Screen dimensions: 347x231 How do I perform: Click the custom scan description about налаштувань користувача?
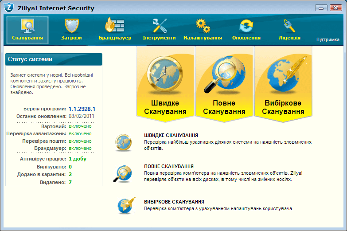(x=218, y=209)
